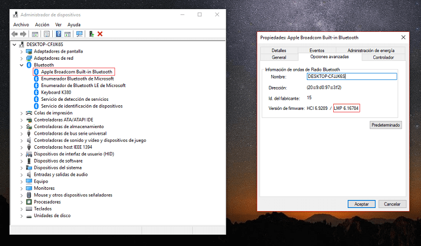Select Enumerador de Bluetooth LE de Microsoft

[83, 86]
